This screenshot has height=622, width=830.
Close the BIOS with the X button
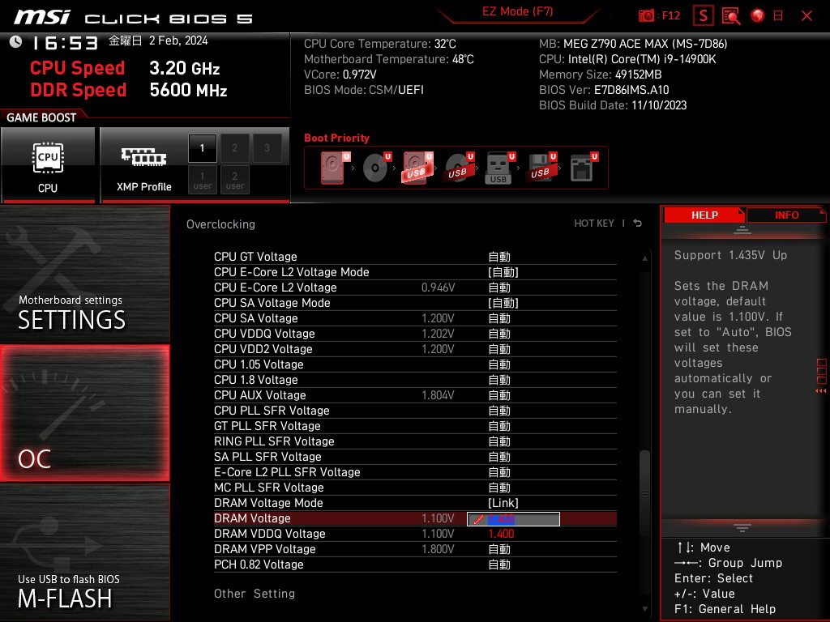(x=806, y=16)
